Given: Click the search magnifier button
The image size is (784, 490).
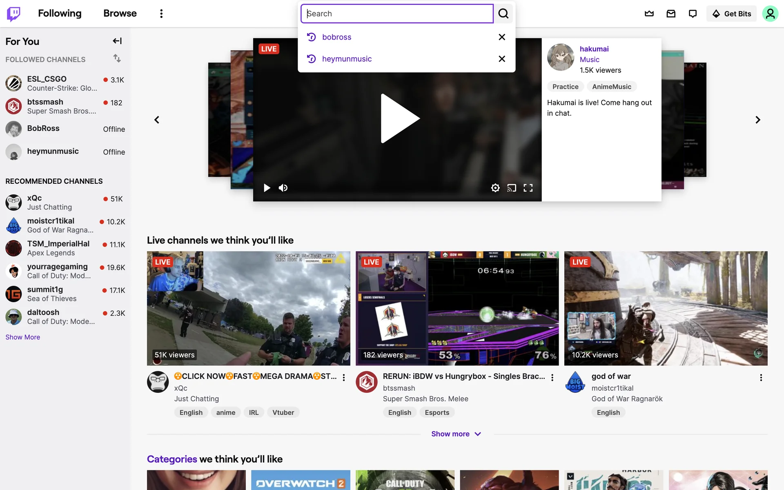Looking at the screenshot, I should pos(503,13).
